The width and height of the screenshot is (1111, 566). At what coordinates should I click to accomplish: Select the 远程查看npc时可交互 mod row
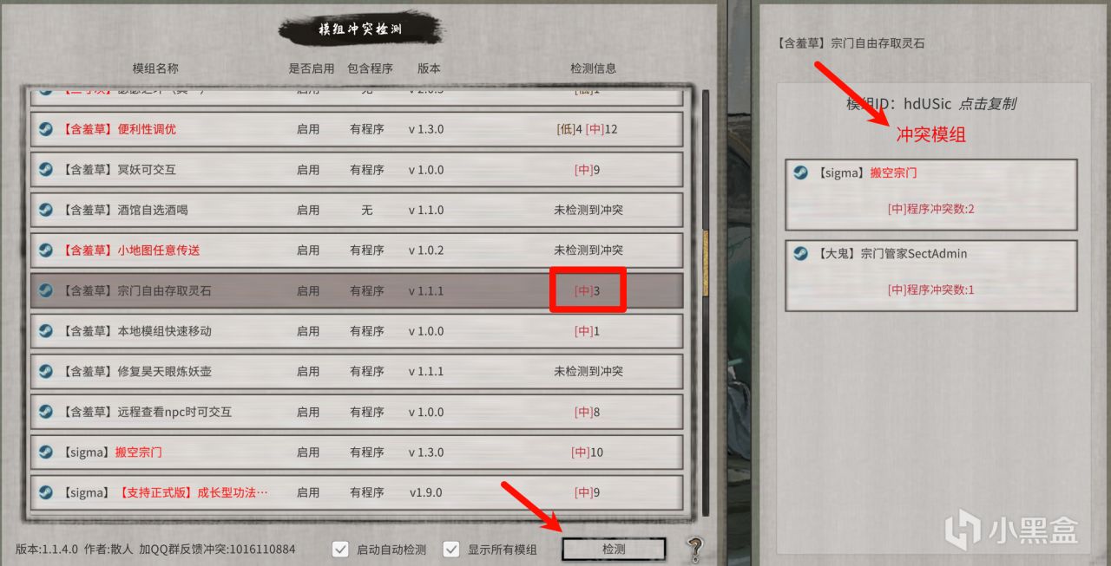pyautogui.click(x=357, y=412)
